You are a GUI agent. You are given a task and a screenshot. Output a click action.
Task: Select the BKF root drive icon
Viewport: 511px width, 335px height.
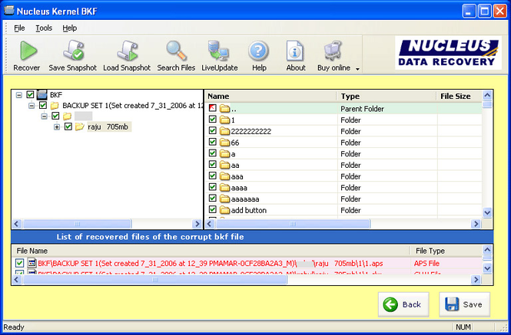(42, 94)
